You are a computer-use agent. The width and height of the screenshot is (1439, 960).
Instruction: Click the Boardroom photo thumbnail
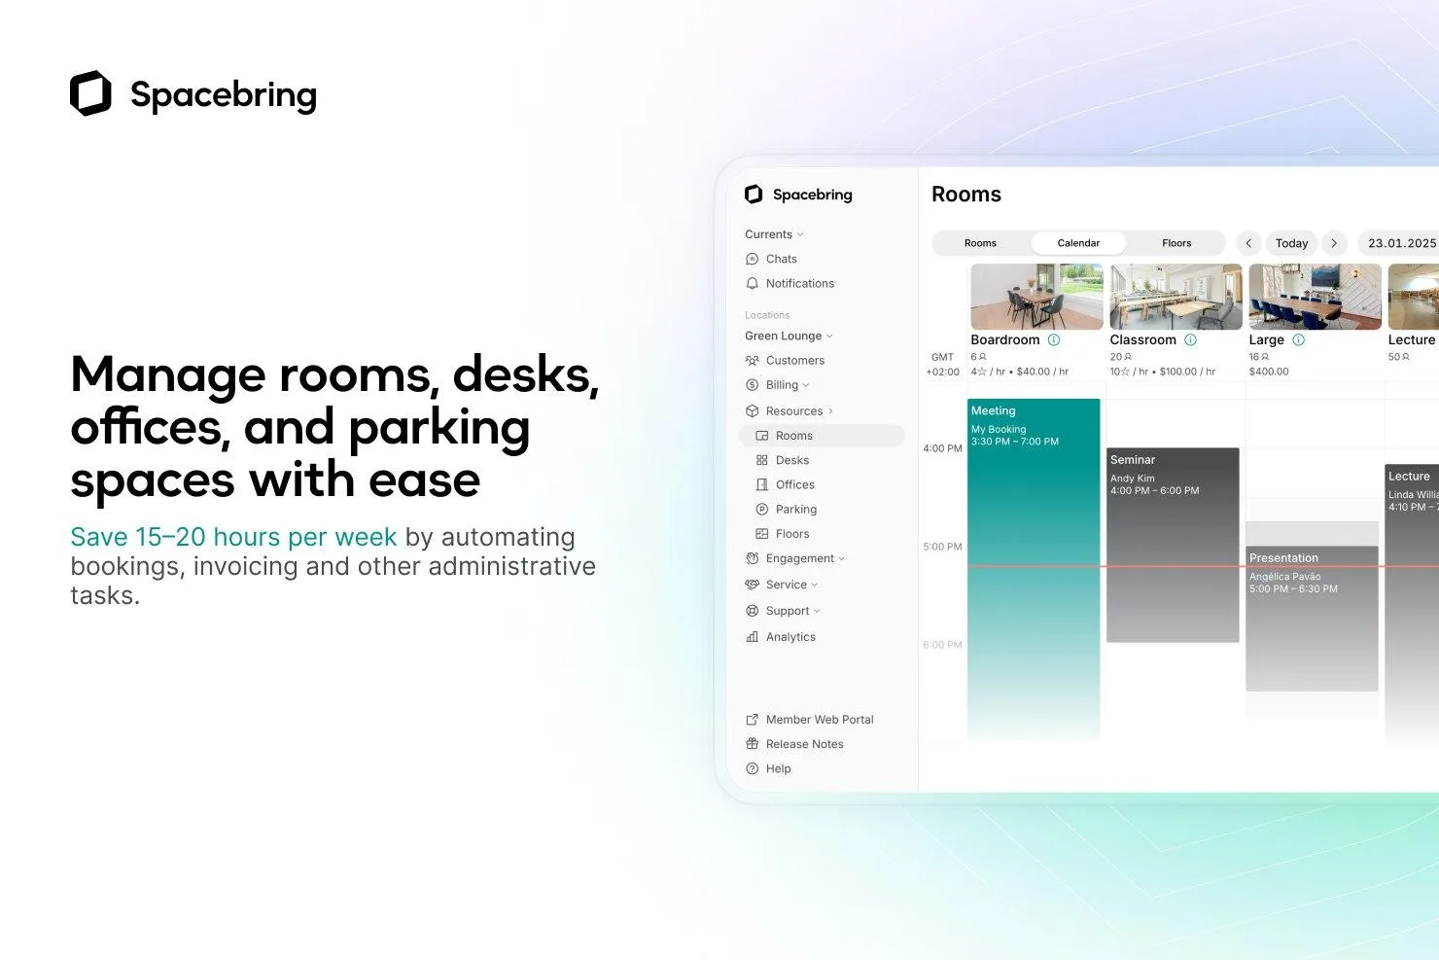tap(1036, 297)
